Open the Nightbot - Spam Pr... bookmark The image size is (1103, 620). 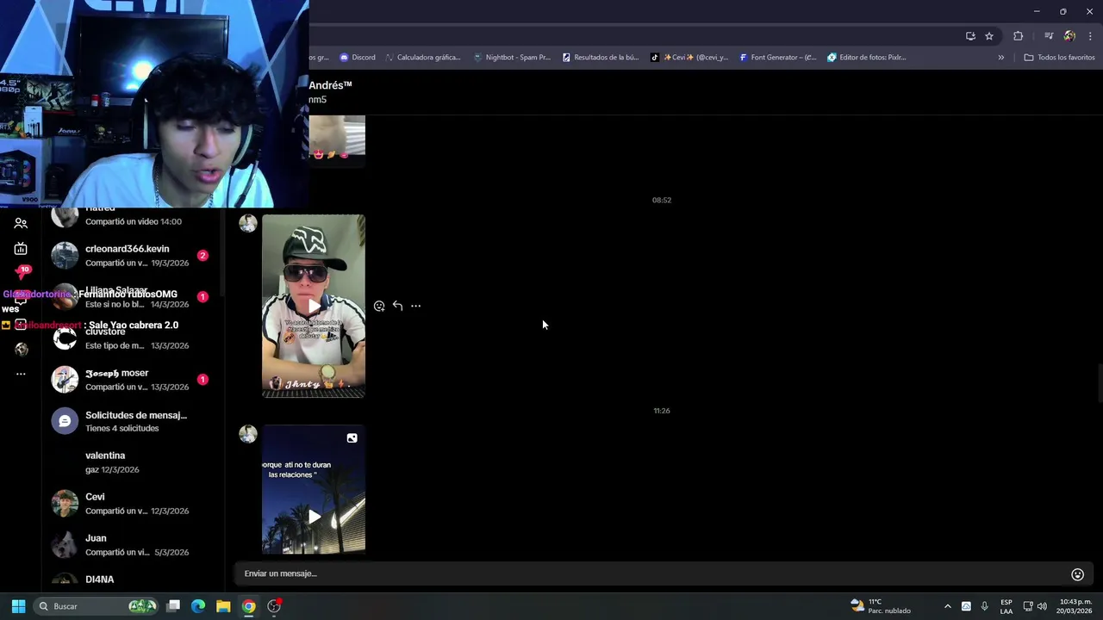[x=512, y=58]
